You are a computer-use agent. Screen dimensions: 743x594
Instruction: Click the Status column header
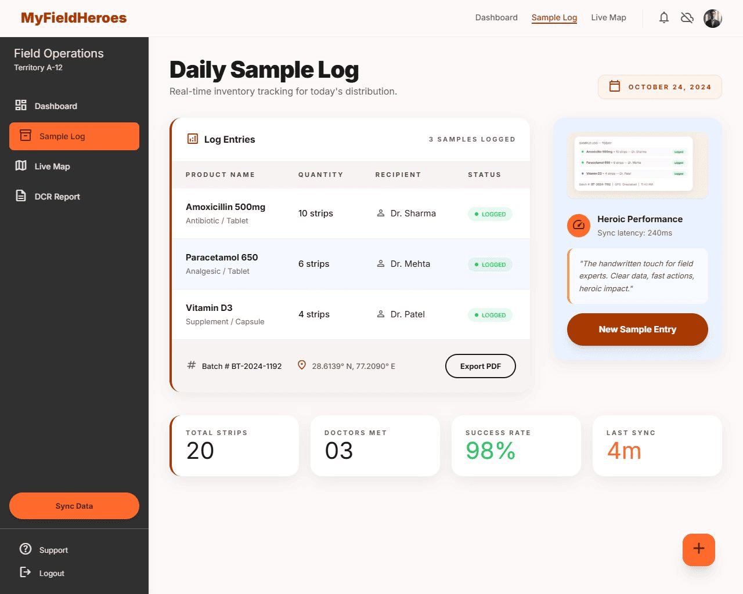point(485,175)
